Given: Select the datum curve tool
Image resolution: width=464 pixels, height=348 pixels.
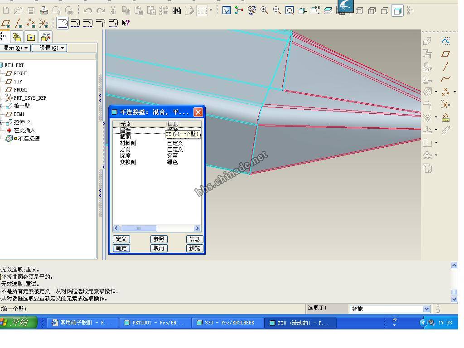Looking at the screenshot, I should coord(445,79).
